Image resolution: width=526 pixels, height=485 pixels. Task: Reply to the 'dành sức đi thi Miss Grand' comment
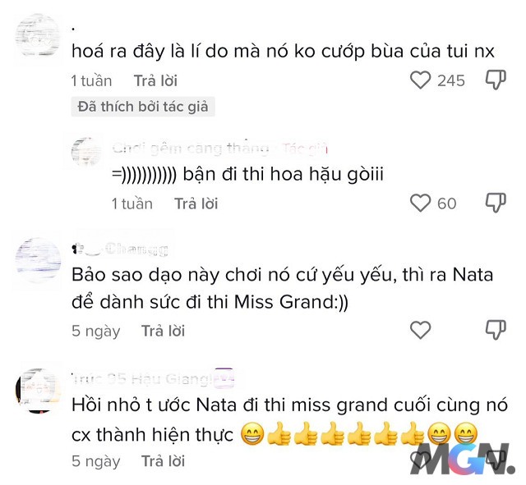click(x=163, y=331)
